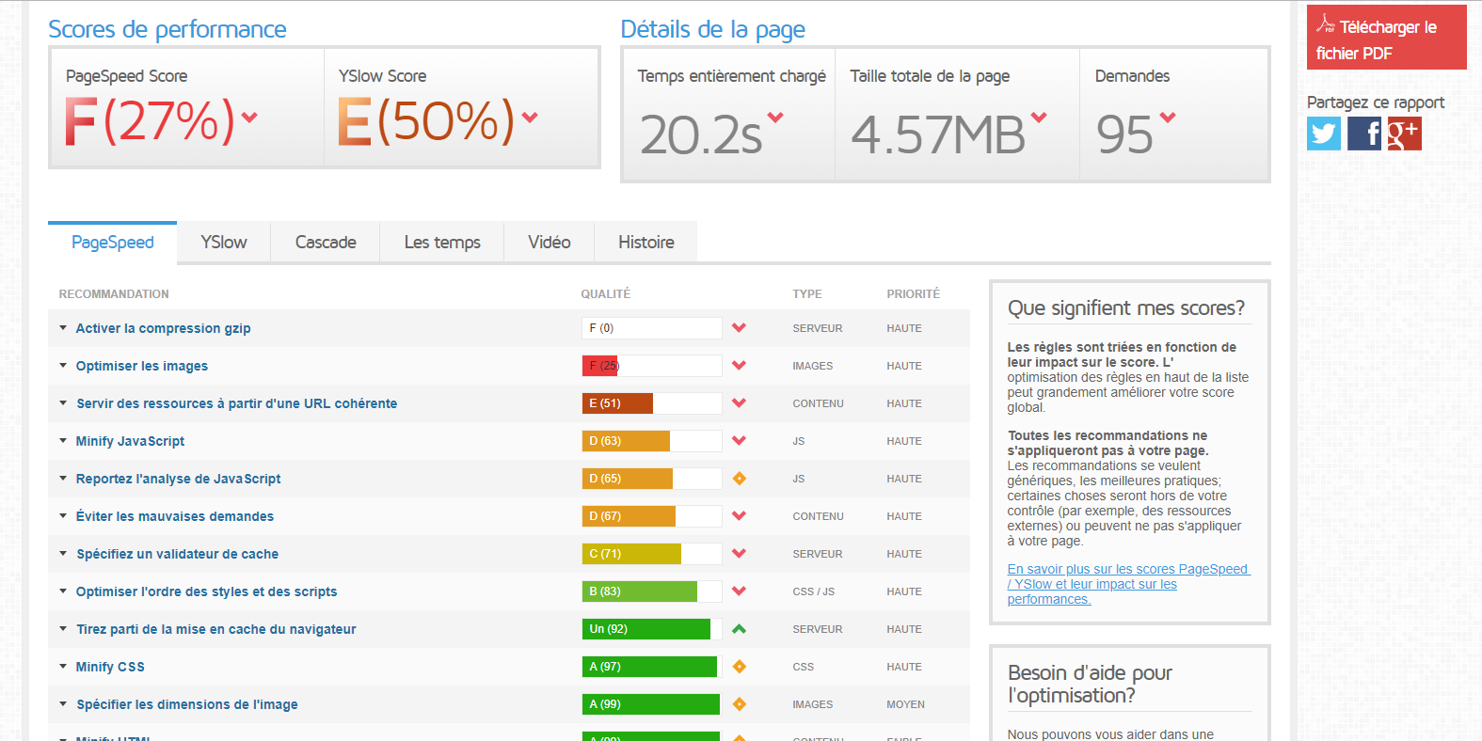
Task: Expand the Activer la compression gzip recommendation
Action: (63, 328)
